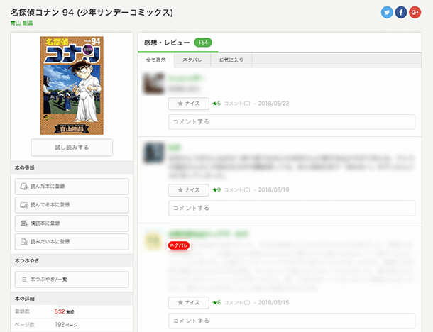Switch to 全て表示 tab
Viewport: 433px width, 332px height.
point(155,60)
